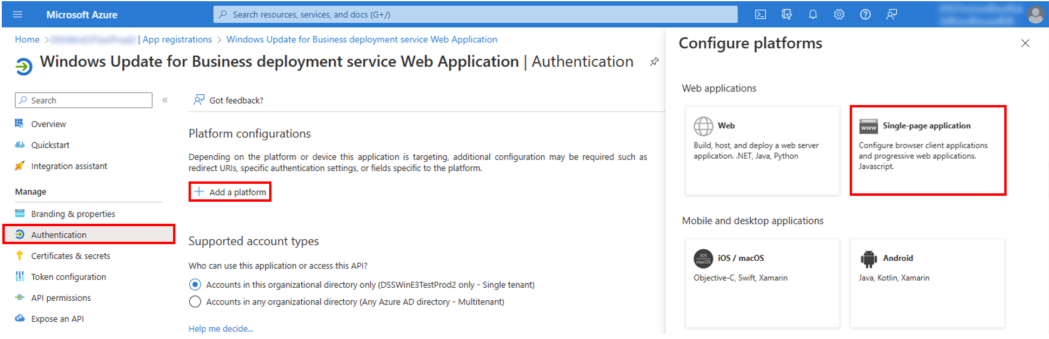Select single tenant accounts radio option
The width and height of the screenshot is (1049, 339).
[x=195, y=285]
